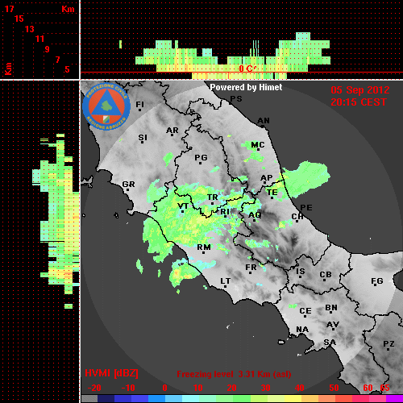Click the PS city label on map

[236, 99]
